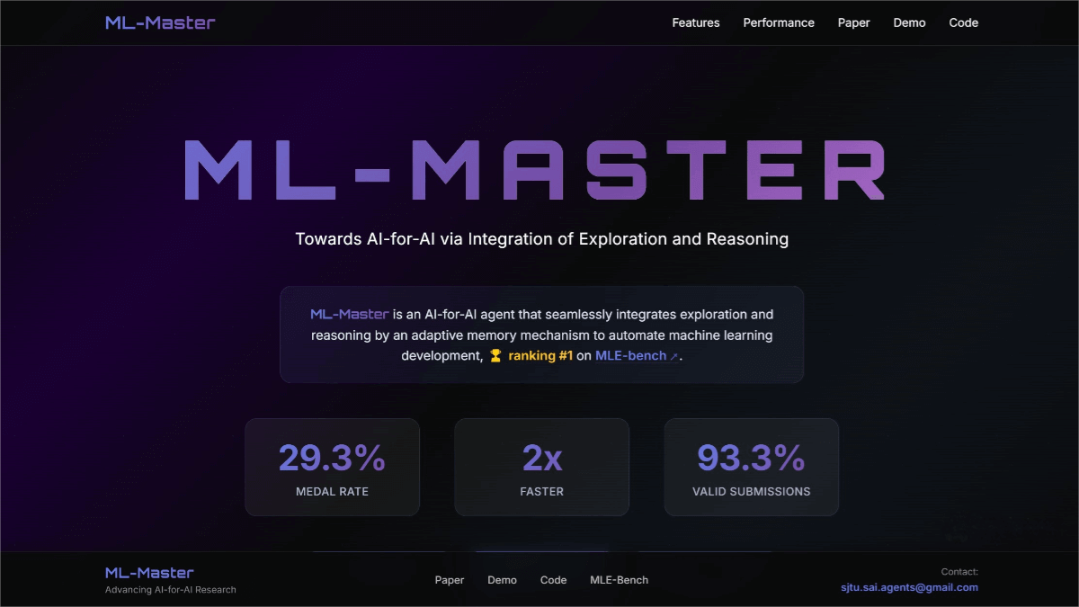Open Code from the top navigation
1079x607 pixels.
click(963, 22)
